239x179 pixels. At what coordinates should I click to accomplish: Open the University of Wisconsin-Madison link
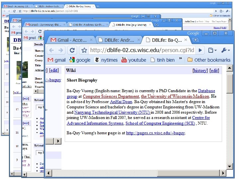tap(175, 96)
